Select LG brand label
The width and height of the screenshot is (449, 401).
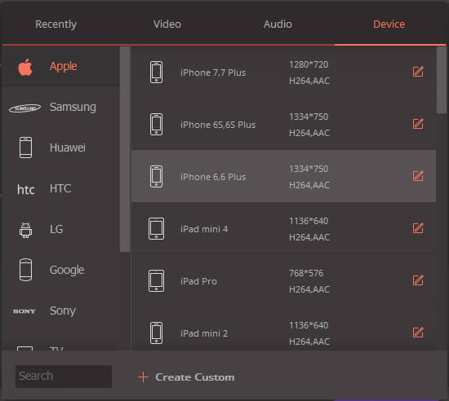[56, 229]
